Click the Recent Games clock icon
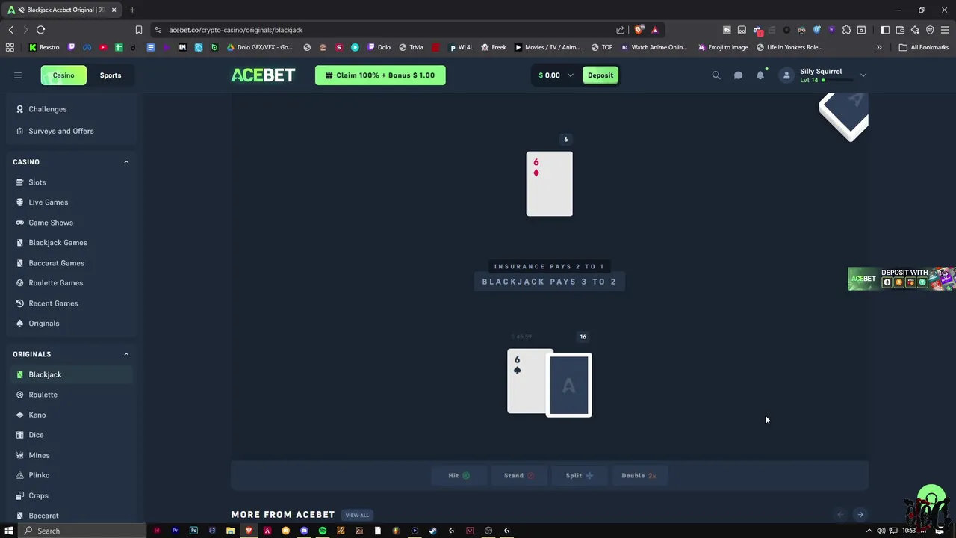956x538 pixels. pyautogui.click(x=20, y=303)
